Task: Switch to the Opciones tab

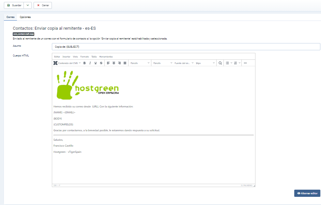Action: (x=25, y=17)
